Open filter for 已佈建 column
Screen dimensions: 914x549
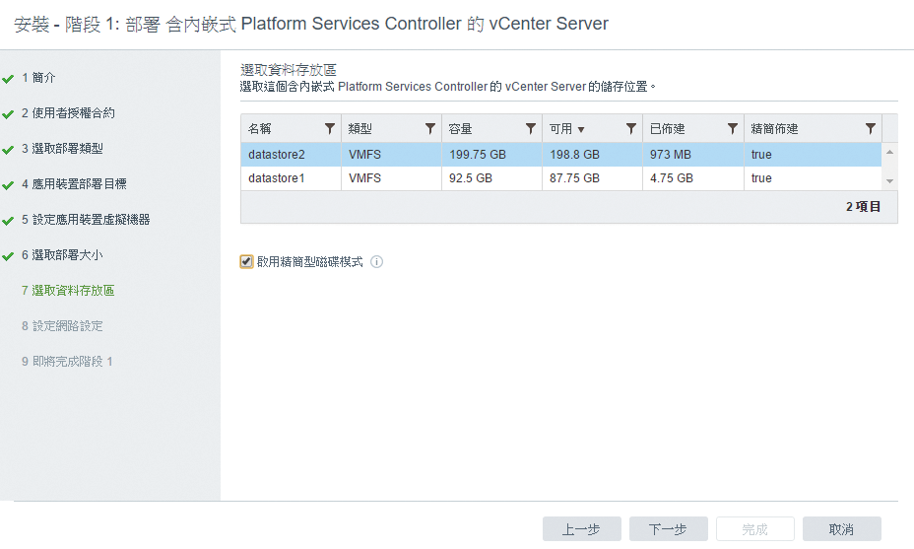(732, 128)
